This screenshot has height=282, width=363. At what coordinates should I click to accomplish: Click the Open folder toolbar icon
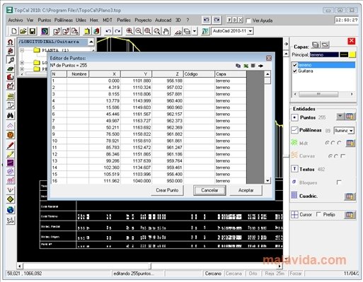click(23, 31)
